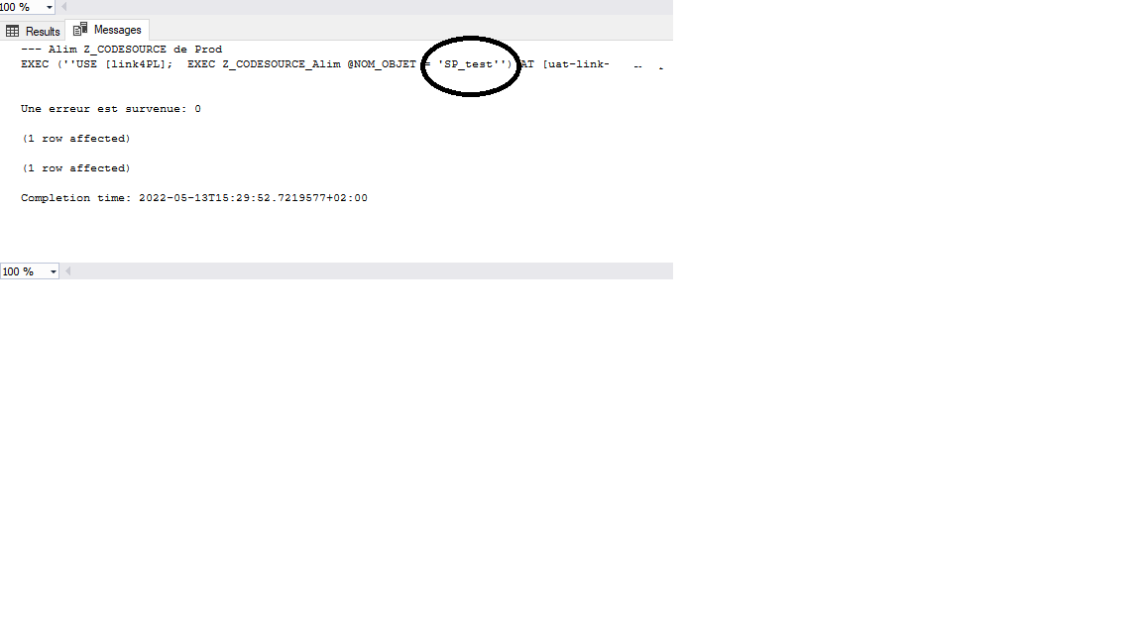The image size is (1142, 642).
Task: Select the Messages tab label
Action: click(117, 30)
